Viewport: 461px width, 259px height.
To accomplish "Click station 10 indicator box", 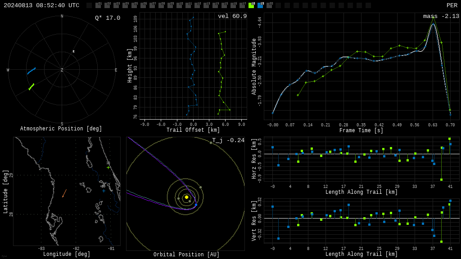I will coord(179,5).
